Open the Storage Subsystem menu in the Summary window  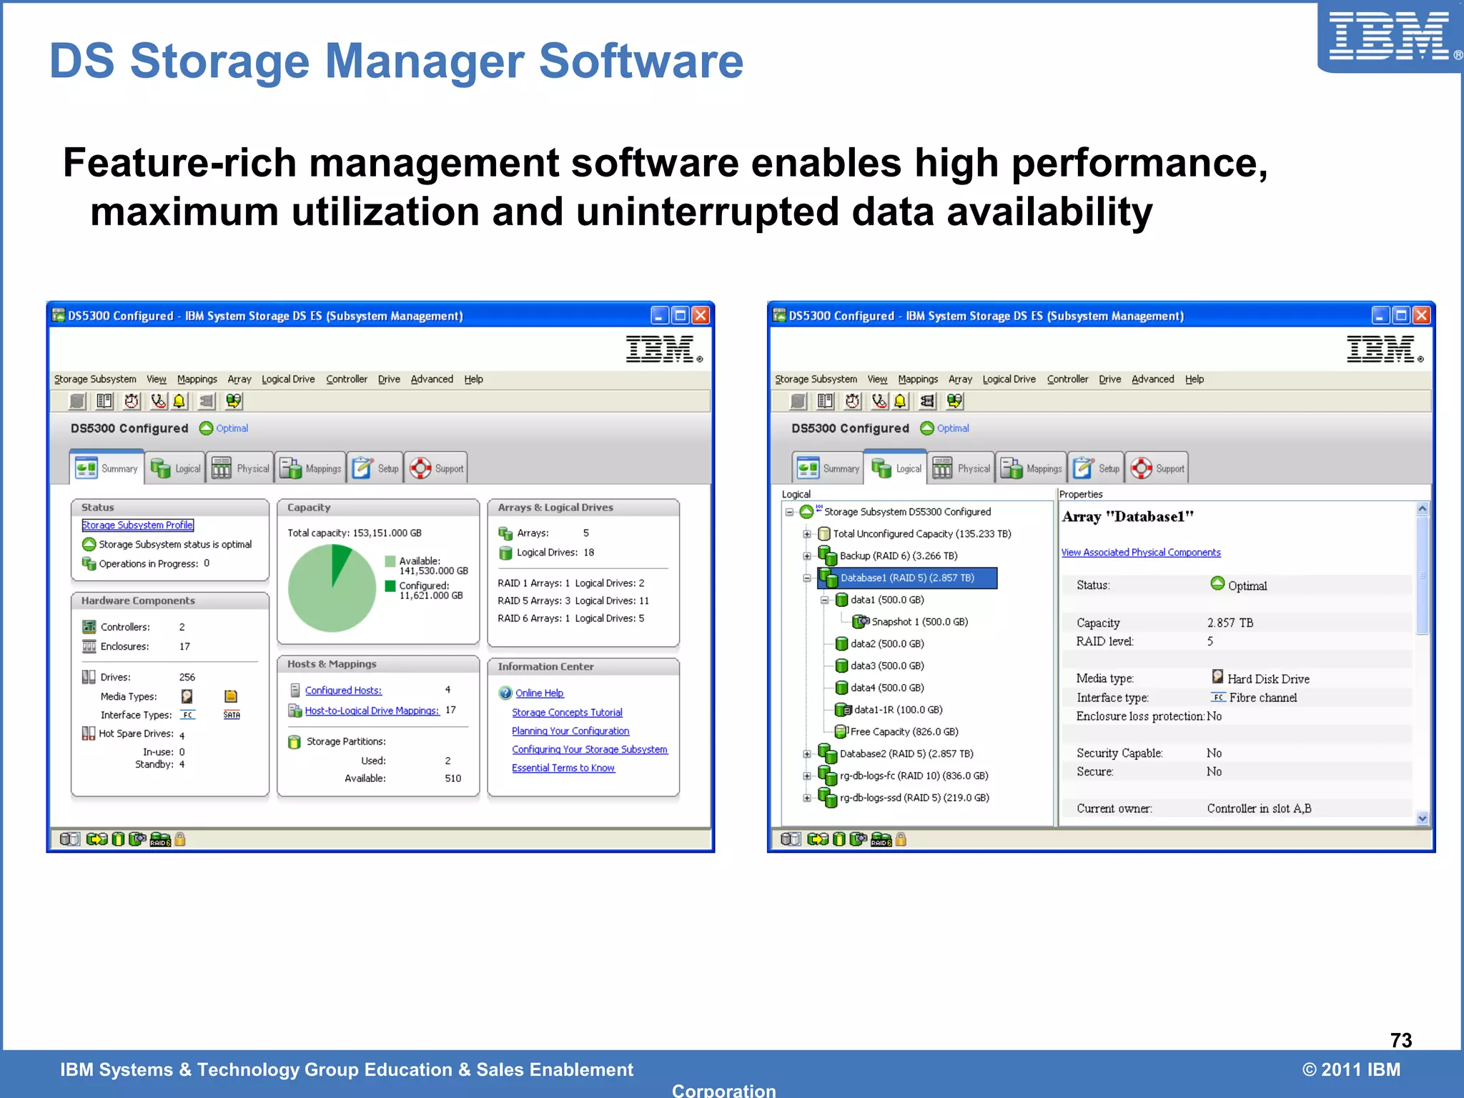click(95, 379)
